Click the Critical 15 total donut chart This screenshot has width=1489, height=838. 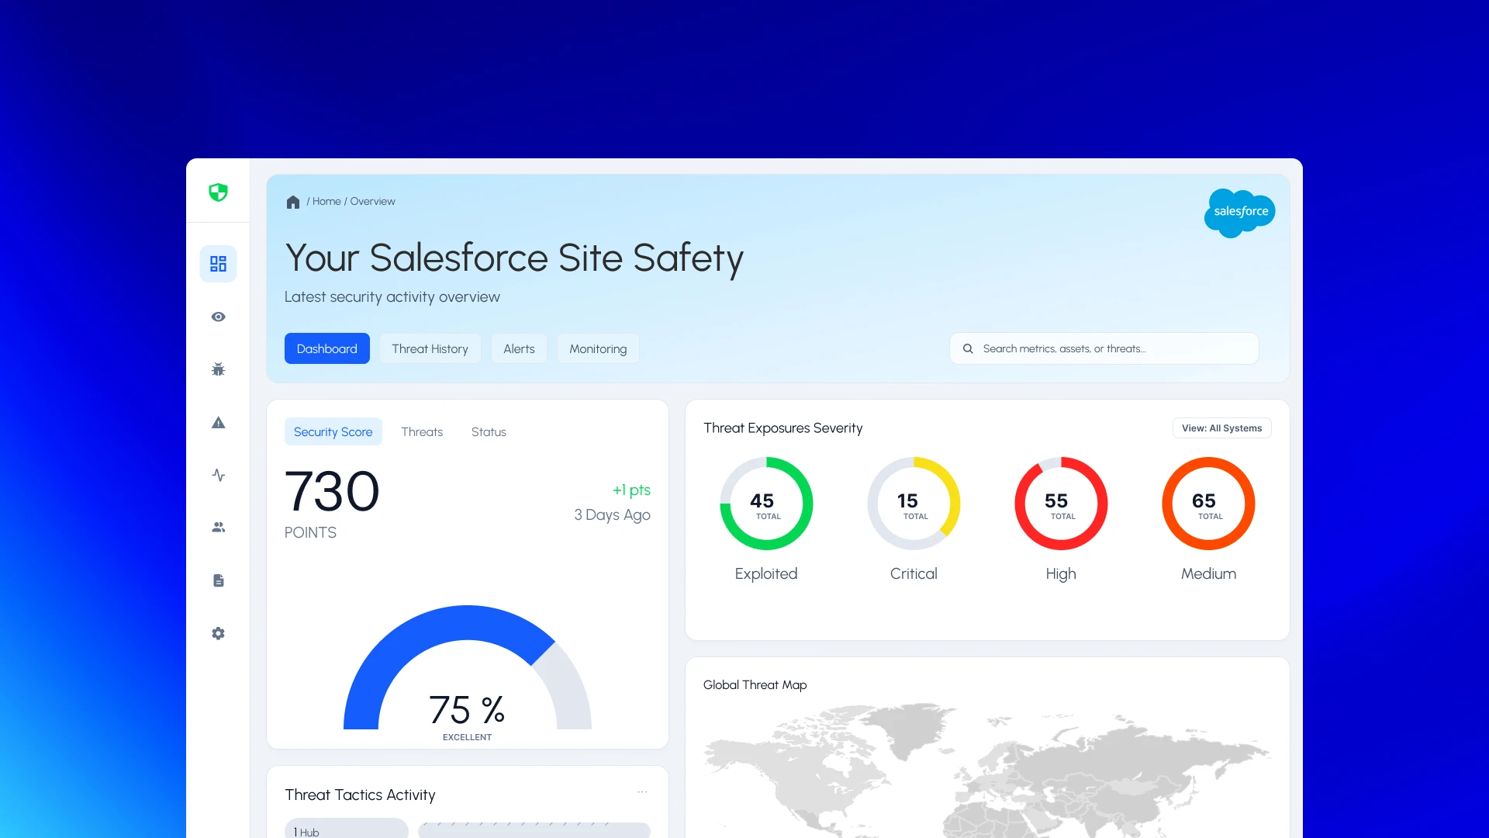click(x=914, y=504)
